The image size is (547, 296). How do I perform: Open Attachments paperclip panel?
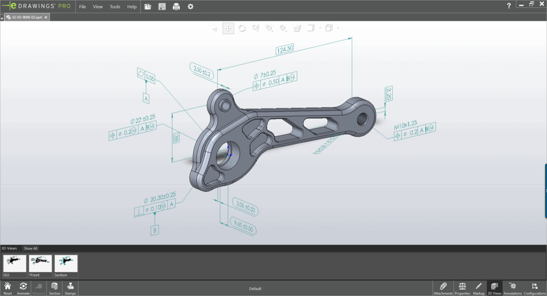(443, 288)
